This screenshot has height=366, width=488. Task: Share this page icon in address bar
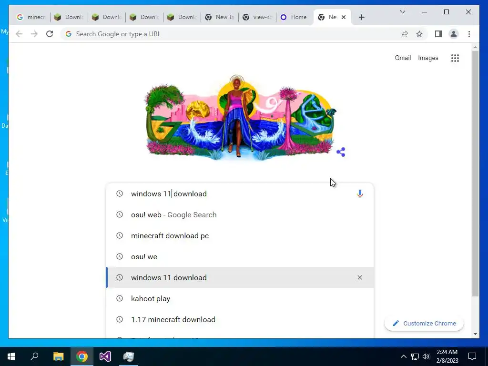click(x=404, y=34)
